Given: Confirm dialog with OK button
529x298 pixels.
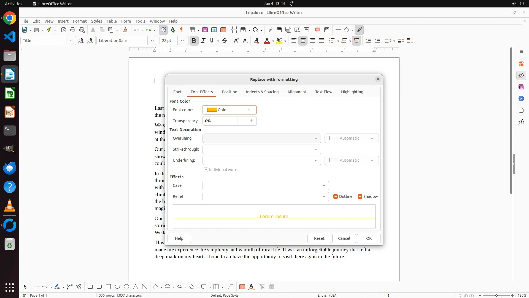Looking at the screenshot, I should (369, 238).
